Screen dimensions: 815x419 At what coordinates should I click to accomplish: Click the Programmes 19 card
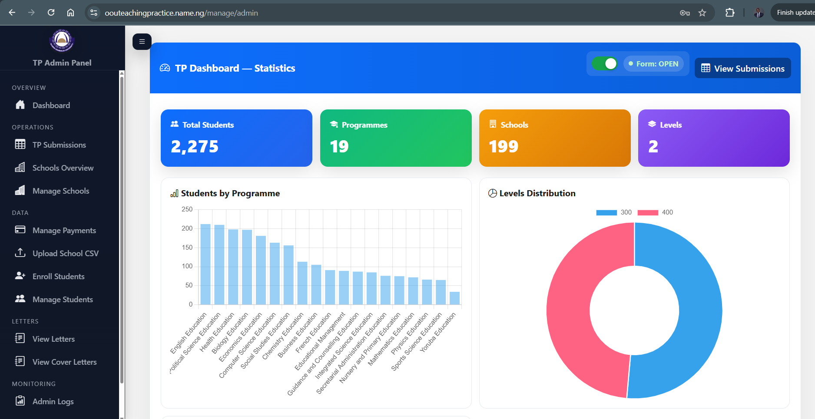[396, 138]
